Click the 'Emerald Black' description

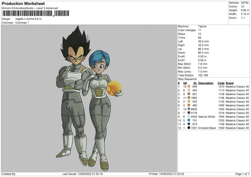tap(207, 128)
